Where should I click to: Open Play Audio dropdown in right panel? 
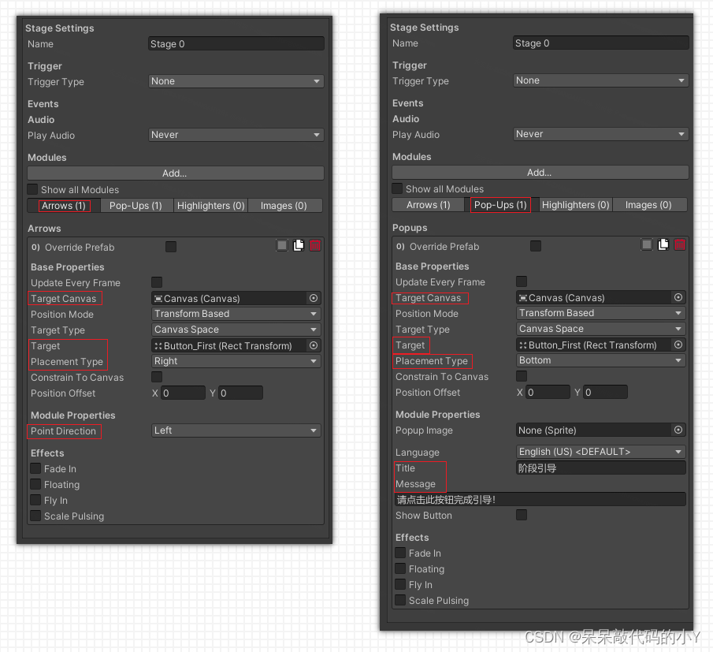600,134
